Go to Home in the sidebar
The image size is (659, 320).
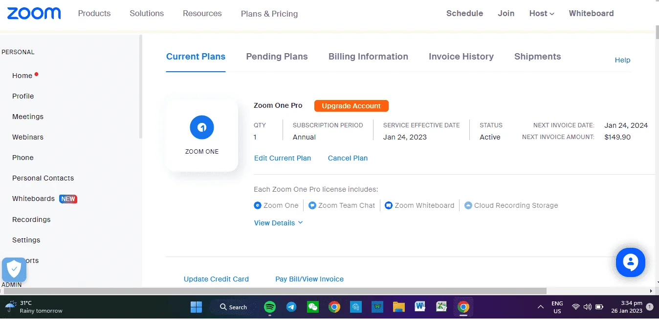[22, 76]
